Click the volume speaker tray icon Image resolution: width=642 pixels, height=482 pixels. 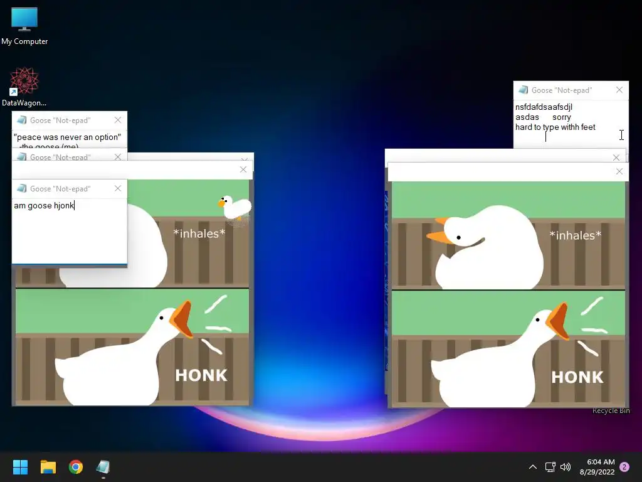566,467
